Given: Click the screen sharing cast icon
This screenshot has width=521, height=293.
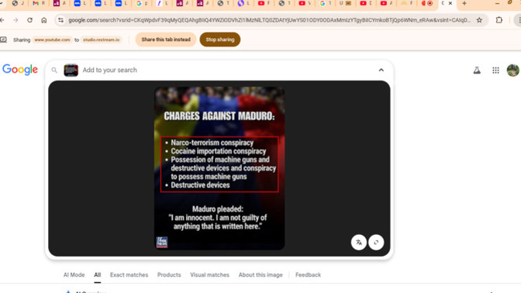Looking at the screenshot, I should (x=3, y=40).
